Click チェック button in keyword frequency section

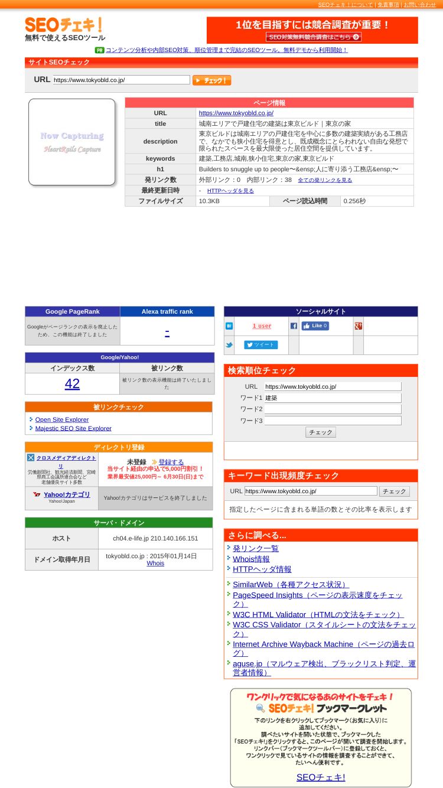[394, 491]
